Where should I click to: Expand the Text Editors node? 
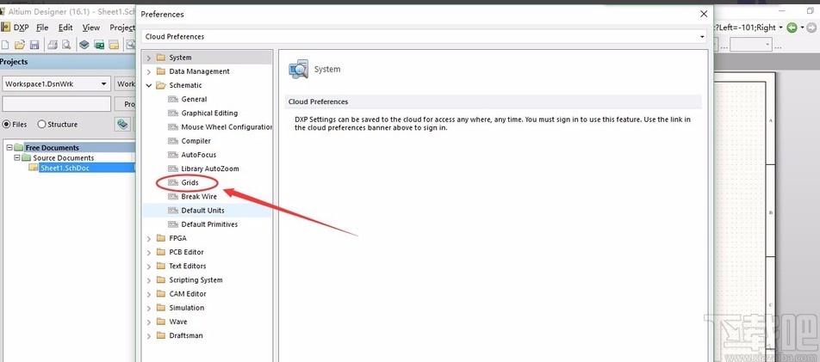point(149,266)
